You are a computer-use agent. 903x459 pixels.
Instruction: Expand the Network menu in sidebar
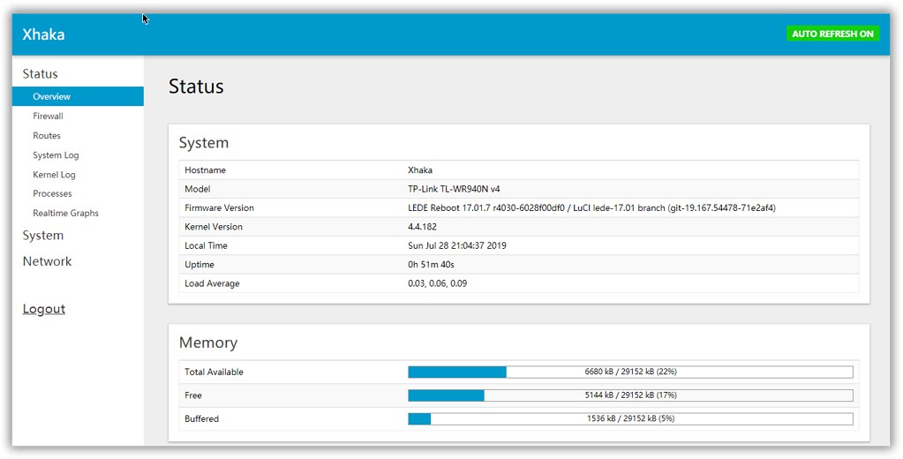coord(47,261)
